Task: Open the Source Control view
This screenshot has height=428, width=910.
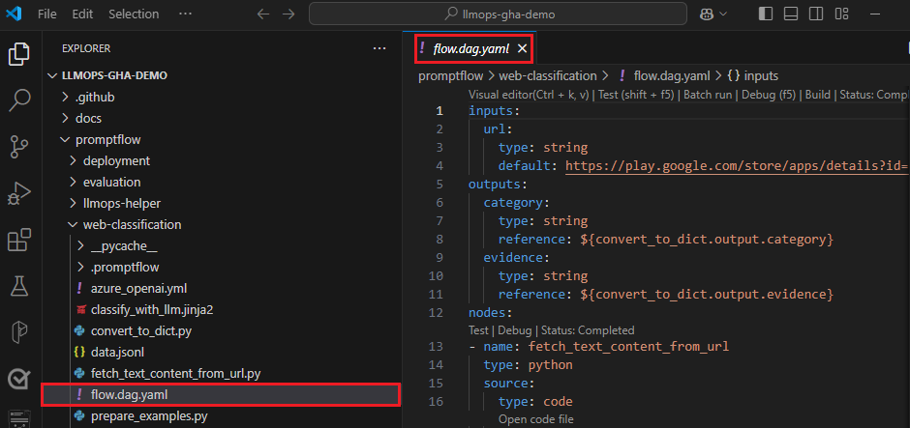Action: point(19,146)
